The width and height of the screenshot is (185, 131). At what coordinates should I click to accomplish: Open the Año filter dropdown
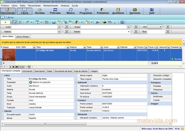(160, 27)
